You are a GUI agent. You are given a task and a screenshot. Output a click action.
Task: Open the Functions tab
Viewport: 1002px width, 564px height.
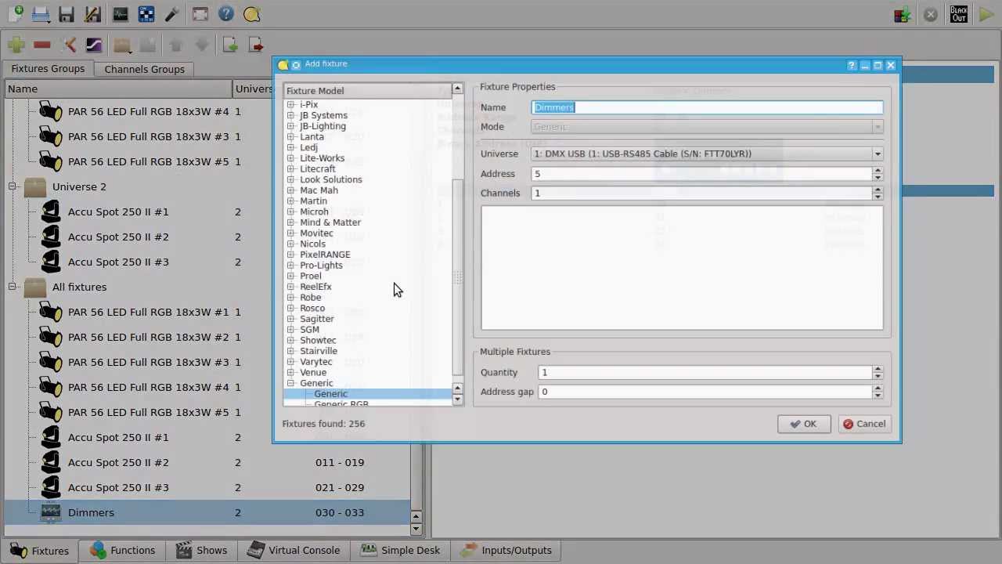pyautogui.click(x=122, y=550)
